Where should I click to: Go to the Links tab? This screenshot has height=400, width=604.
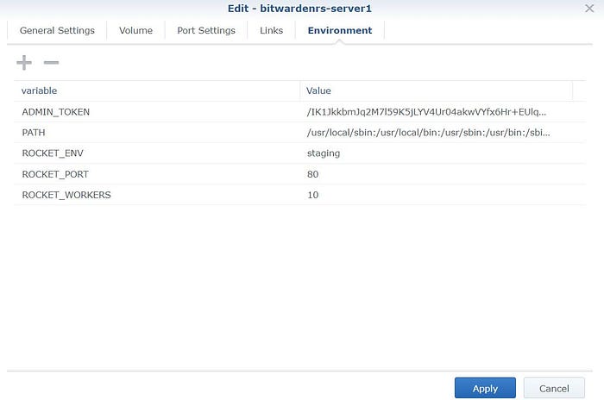coord(271,30)
